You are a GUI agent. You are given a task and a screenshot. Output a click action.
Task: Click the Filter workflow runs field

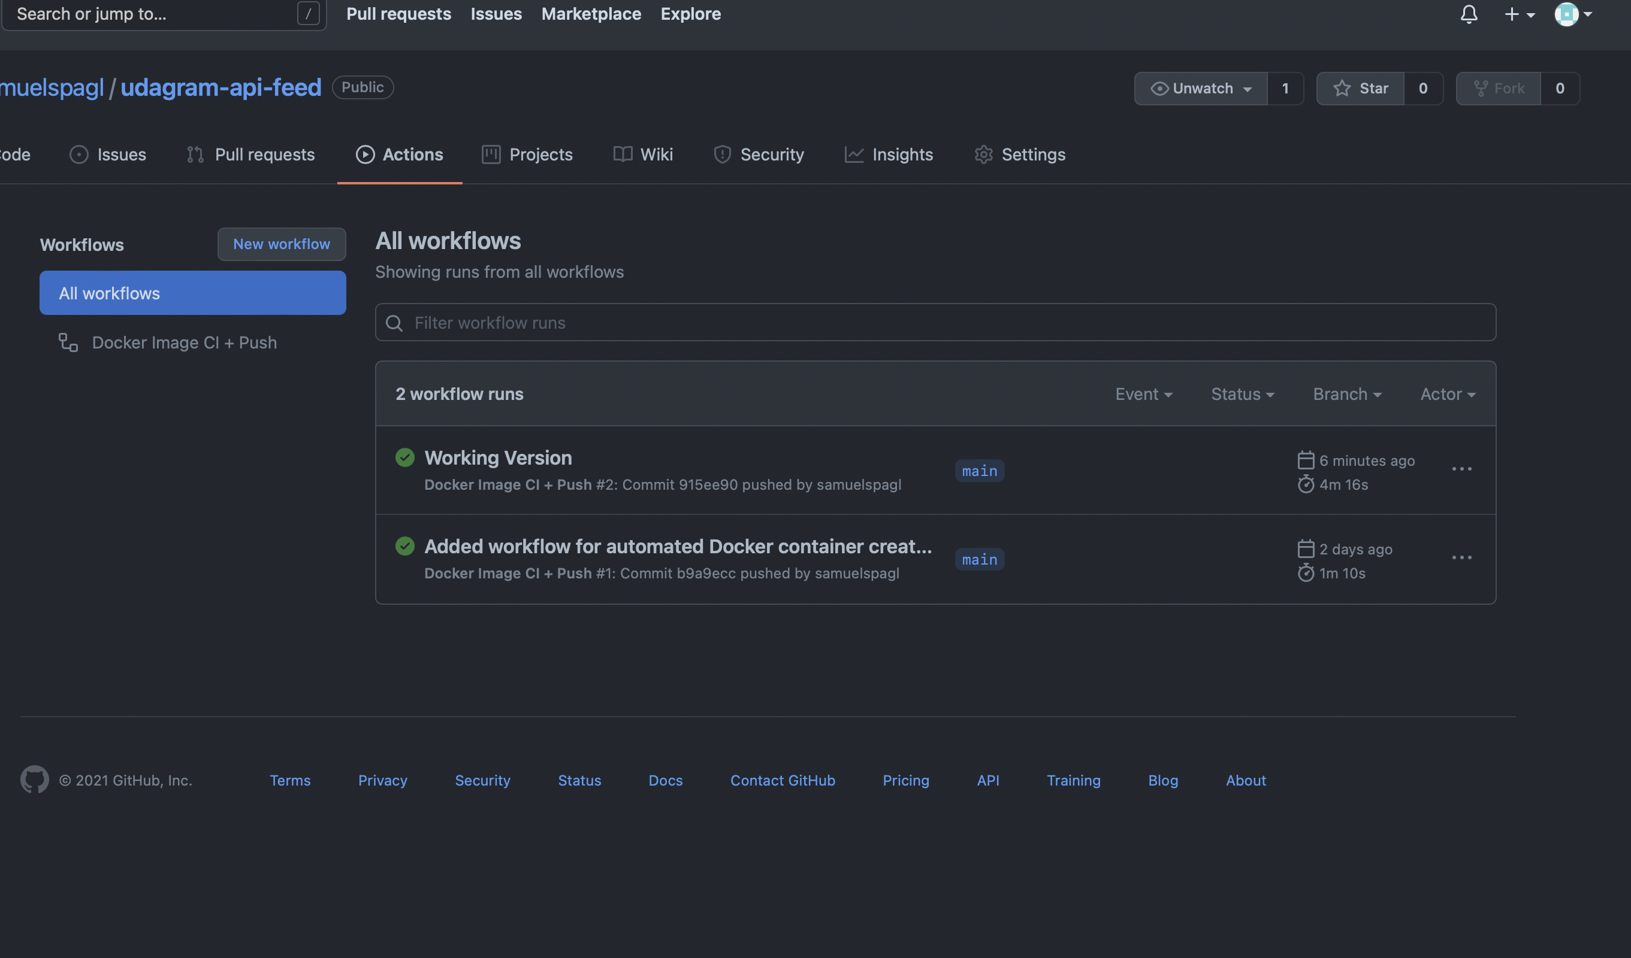coord(935,323)
